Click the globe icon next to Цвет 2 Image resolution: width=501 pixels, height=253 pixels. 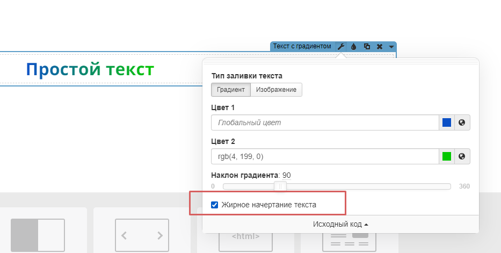(x=462, y=156)
